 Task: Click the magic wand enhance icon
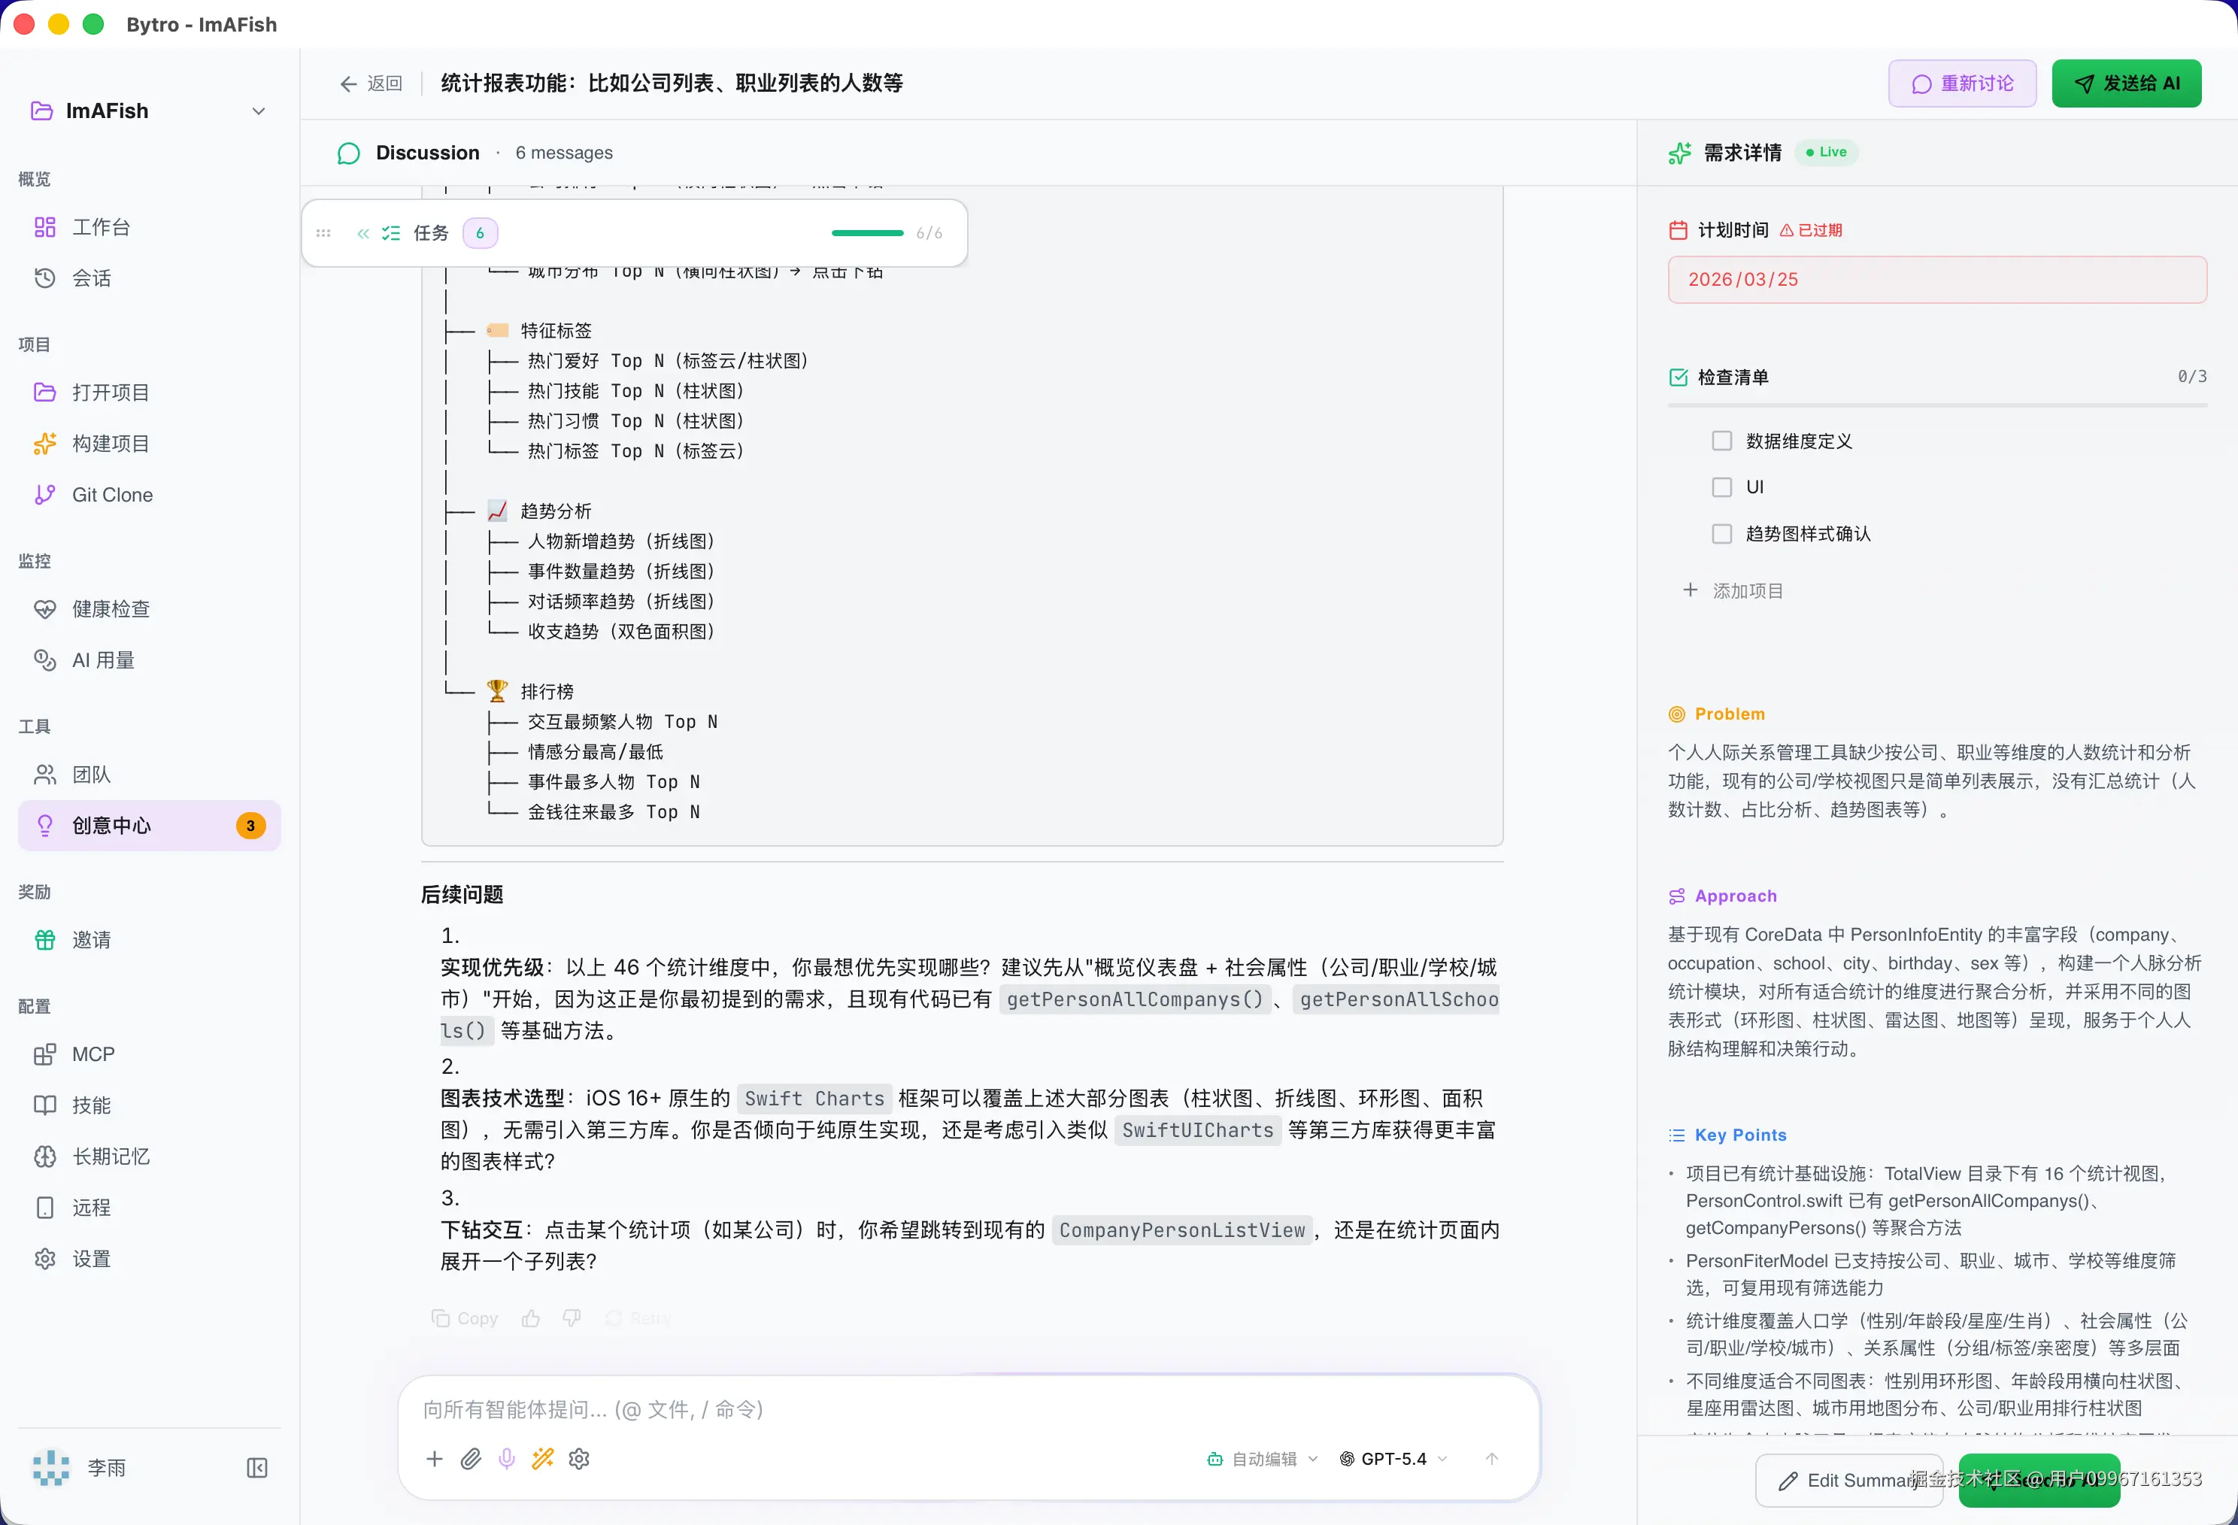pyautogui.click(x=543, y=1459)
